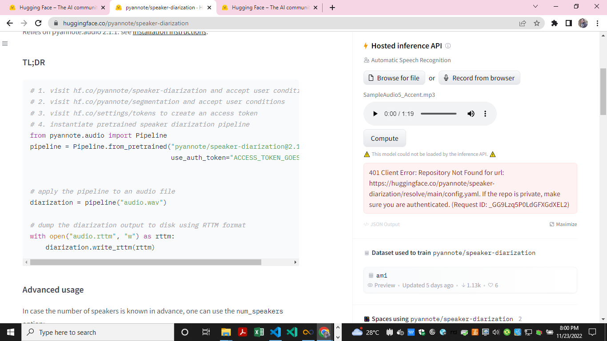
Task: Open Chrome three-dot menu
Action: (597, 23)
